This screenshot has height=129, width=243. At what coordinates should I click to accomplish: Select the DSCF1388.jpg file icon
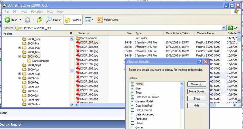coord(78,47)
